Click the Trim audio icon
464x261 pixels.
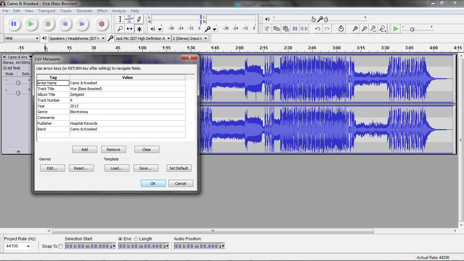click(x=295, y=29)
